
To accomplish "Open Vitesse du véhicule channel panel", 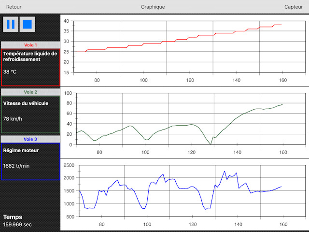I will click(x=30, y=115).
